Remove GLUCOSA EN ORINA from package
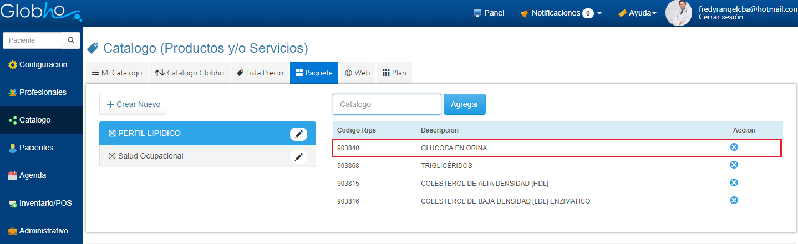 pyautogui.click(x=734, y=147)
